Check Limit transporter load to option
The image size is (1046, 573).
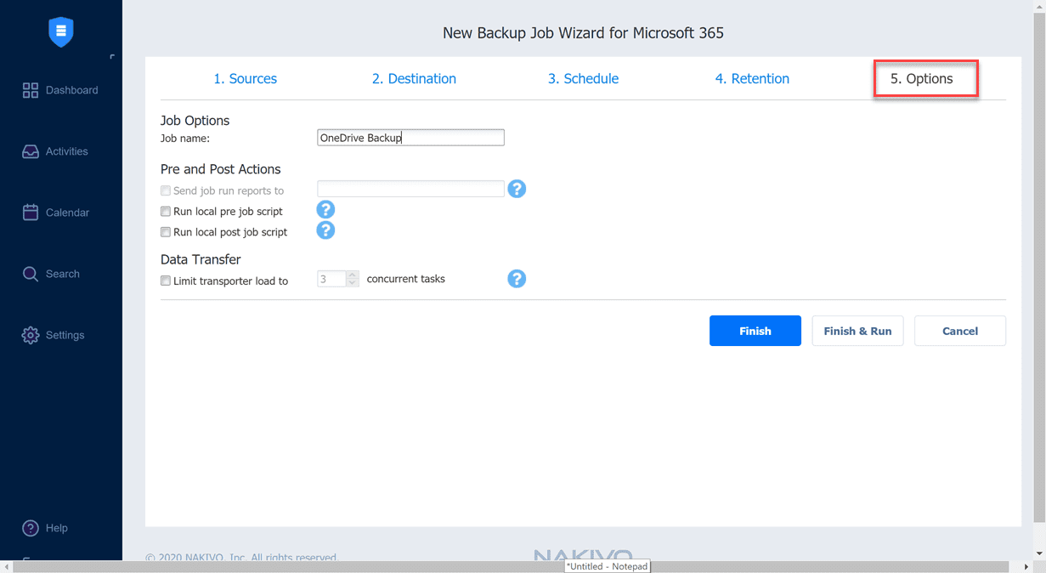pyautogui.click(x=166, y=281)
